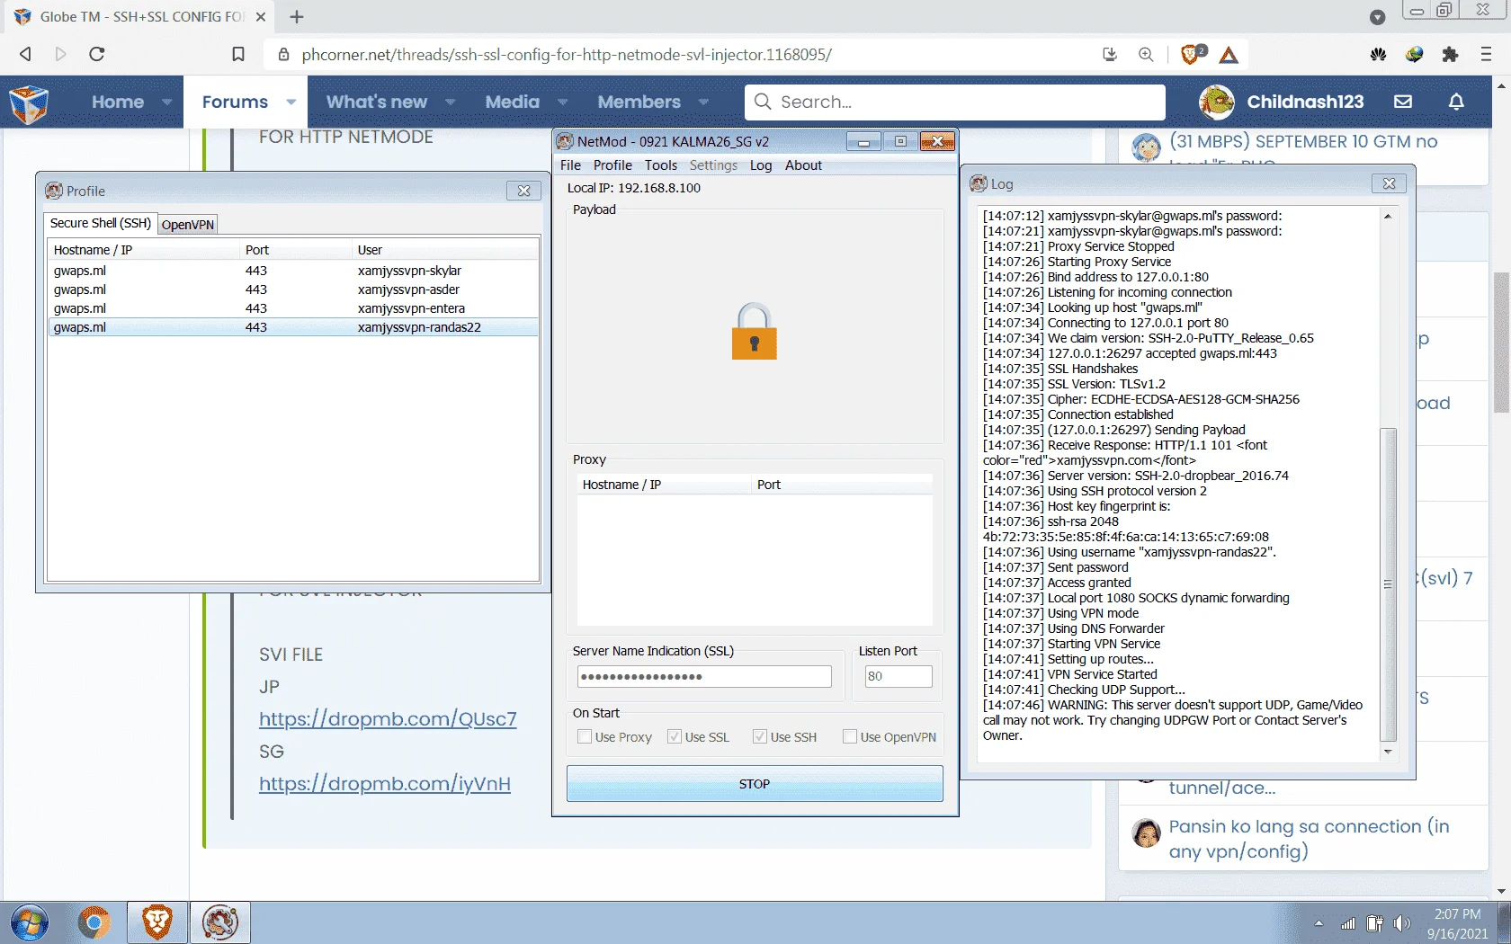The width and height of the screenshot is (1511, 944).
Task: Open the Brave Shields panel
Action: 1193,54
